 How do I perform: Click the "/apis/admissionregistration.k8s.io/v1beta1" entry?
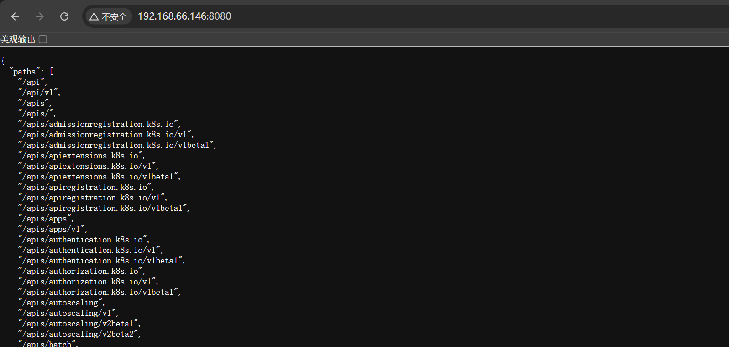[x=117, y=145]
